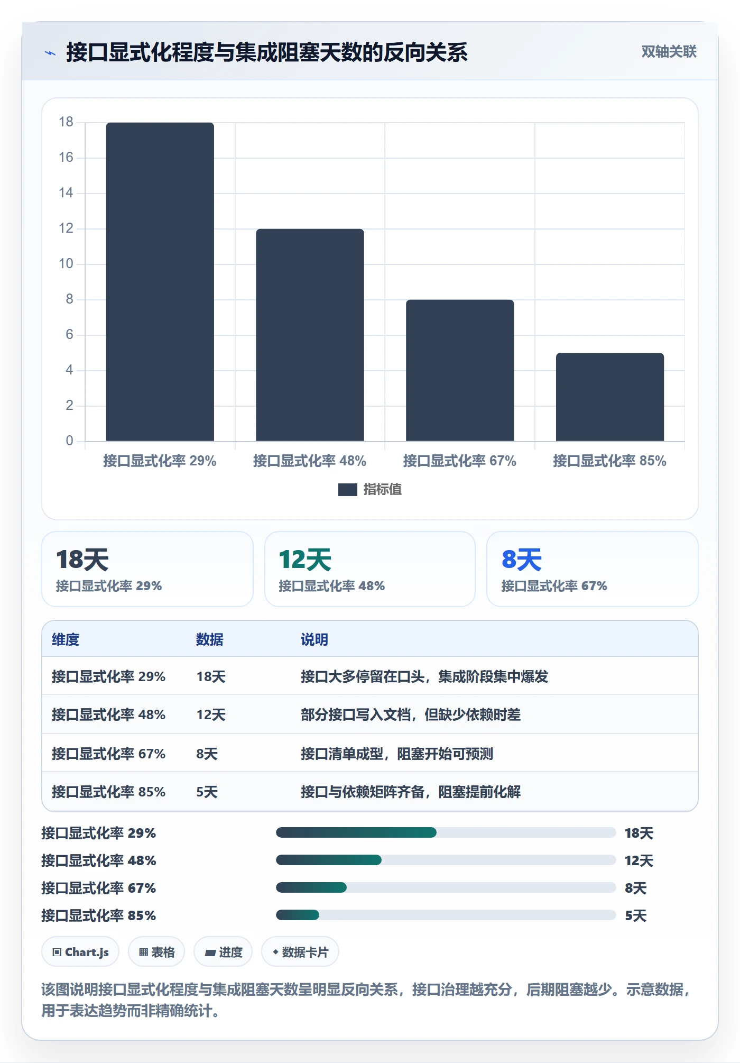Click the 维度 column header
The width and height of the screenshot is (740, 1063).
click(x=66, y=639)
